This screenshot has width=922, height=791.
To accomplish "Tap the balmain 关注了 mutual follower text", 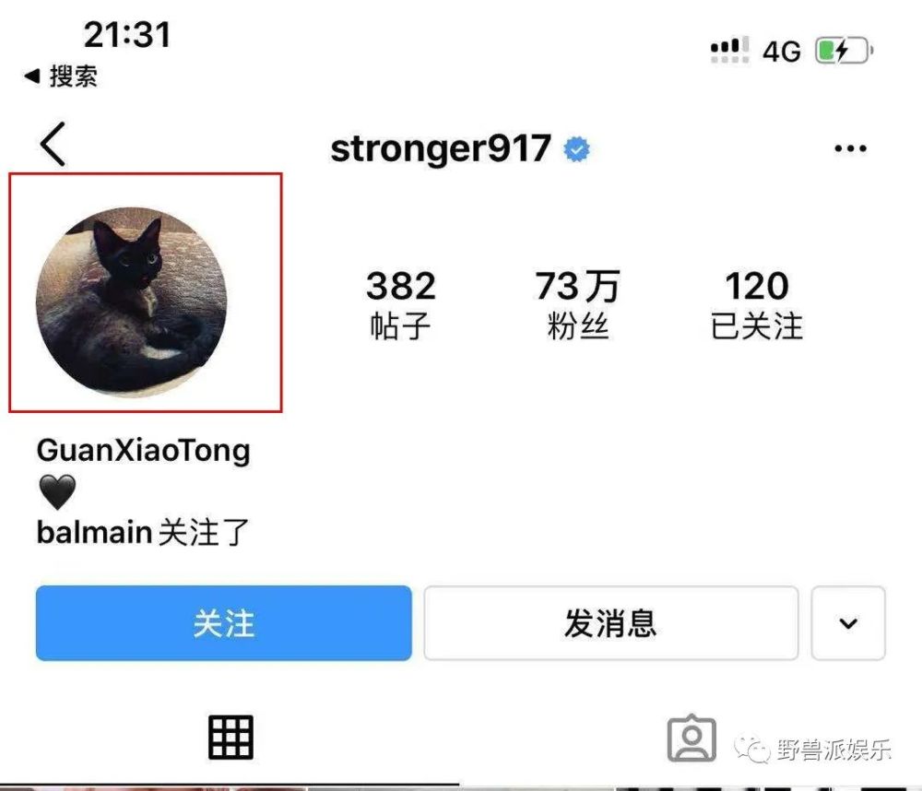I will (x=143, y=532).
